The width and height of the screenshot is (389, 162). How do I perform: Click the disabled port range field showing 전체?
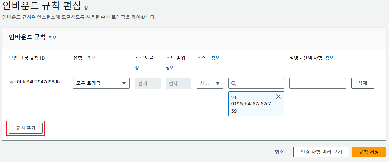pyautogui.click(x=178, y=83)
